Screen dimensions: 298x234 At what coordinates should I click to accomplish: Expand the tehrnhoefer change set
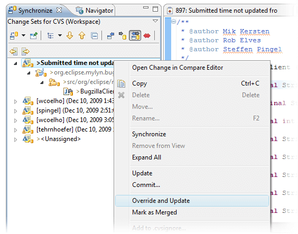click(15, 130)
